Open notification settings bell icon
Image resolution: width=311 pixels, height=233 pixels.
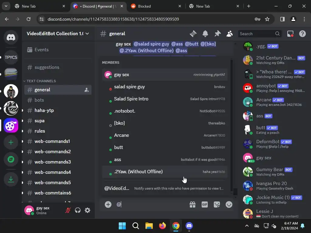click(205, 34)
